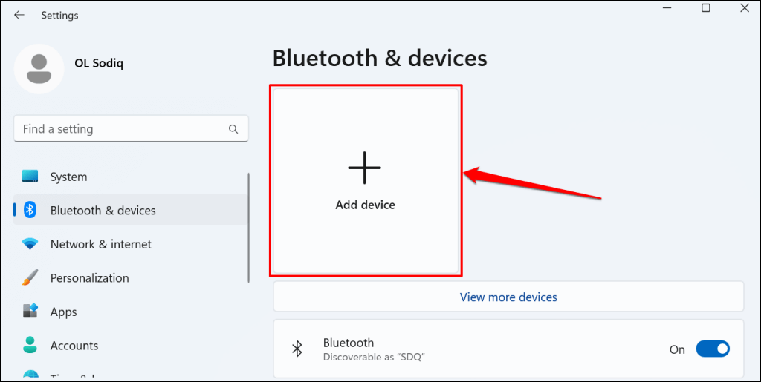Click View more devices link
Image resolution: width=761 pixels, height=382 pixels.
tap(508, 297)
